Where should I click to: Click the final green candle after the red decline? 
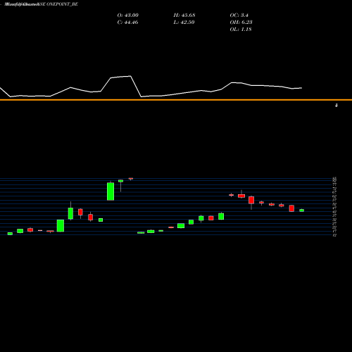301,210
